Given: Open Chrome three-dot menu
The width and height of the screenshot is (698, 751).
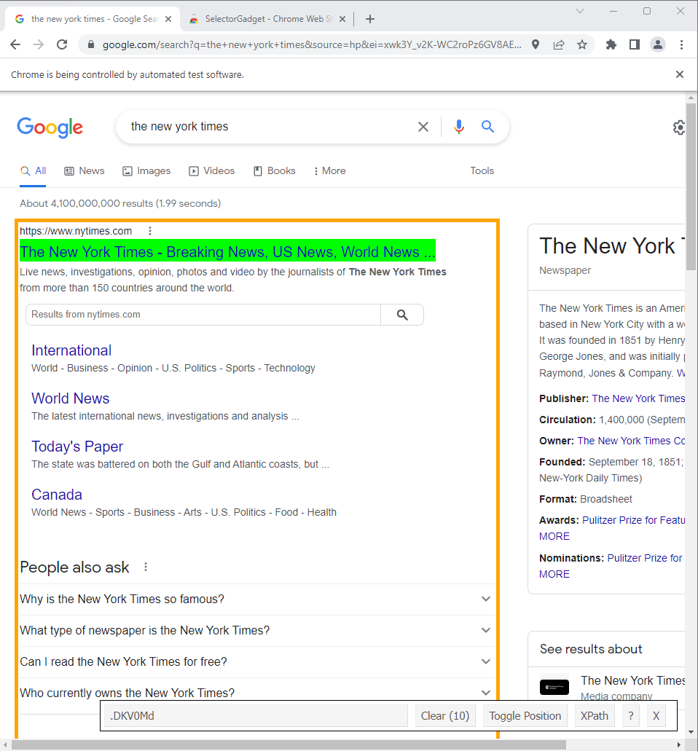Looking at the screenshot, I should click(x=681, y=44).
